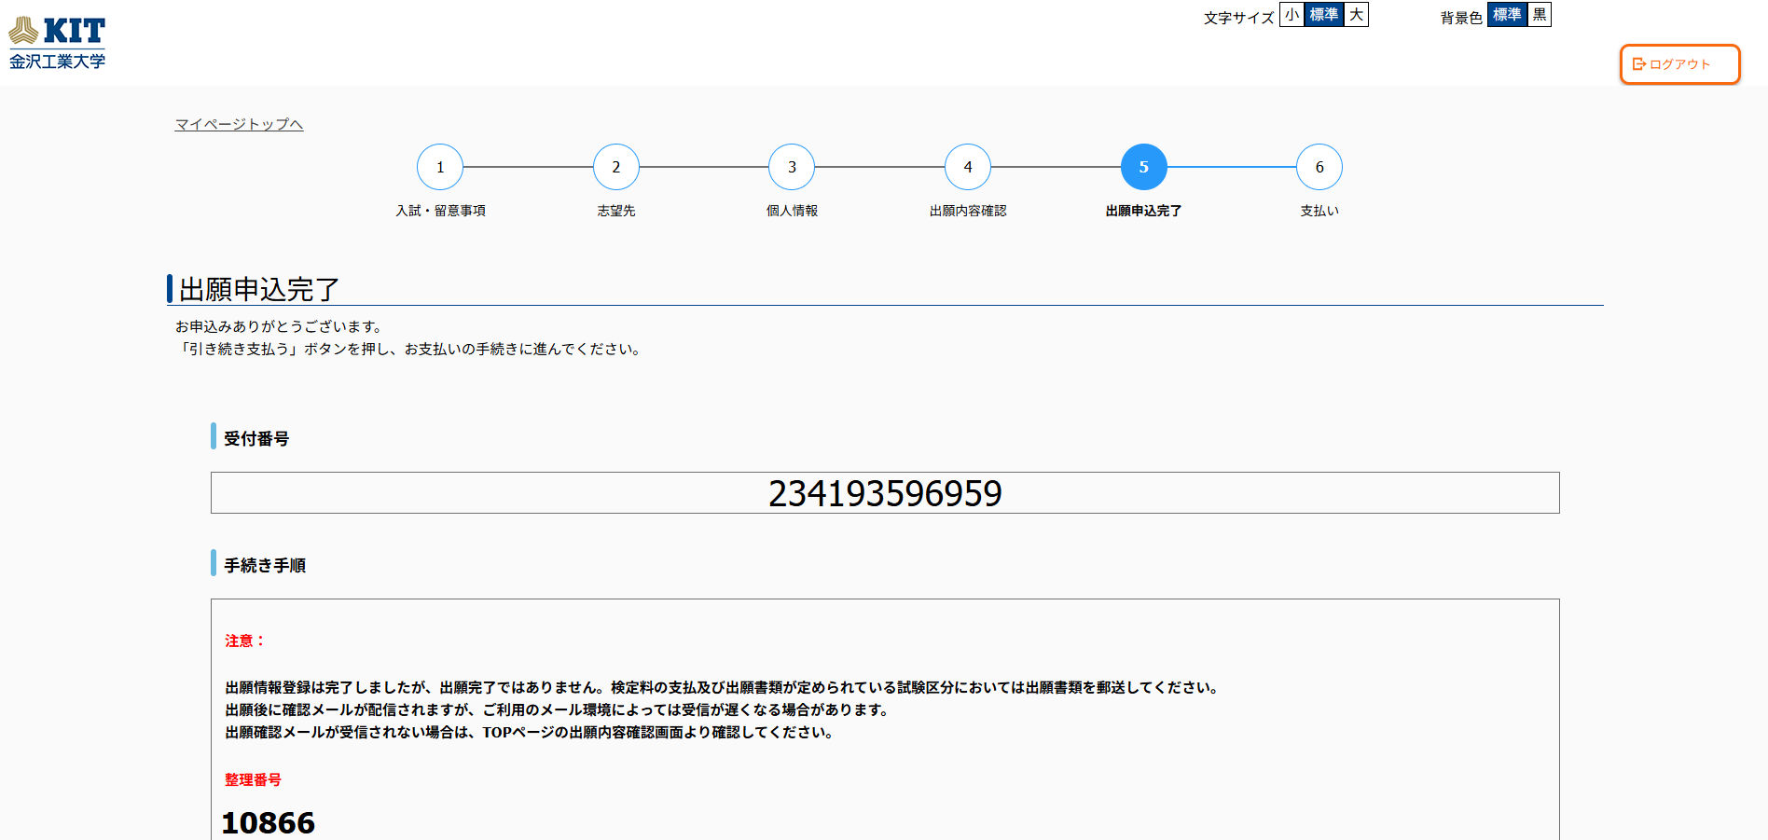Click the 整理番号 value 10866
This screenshot has height=840, width=1768.
click(269, 822)
